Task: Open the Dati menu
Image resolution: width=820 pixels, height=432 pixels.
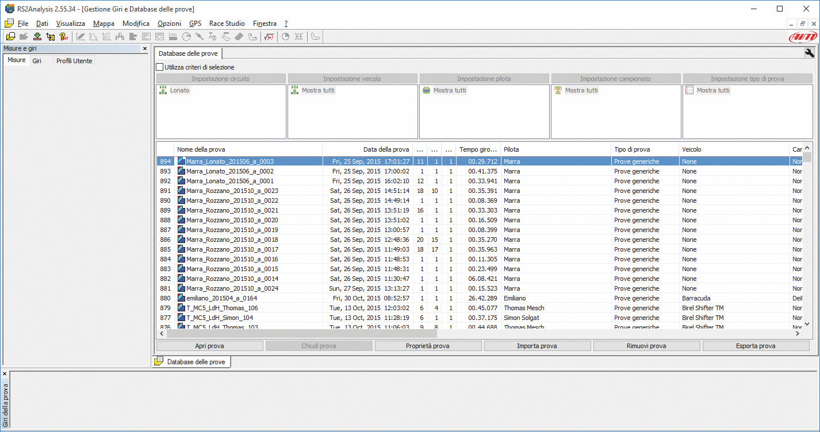Action: coord(42,24)
